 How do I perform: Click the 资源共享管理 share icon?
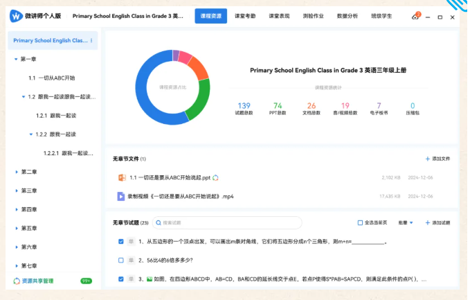tap(17, 281)
